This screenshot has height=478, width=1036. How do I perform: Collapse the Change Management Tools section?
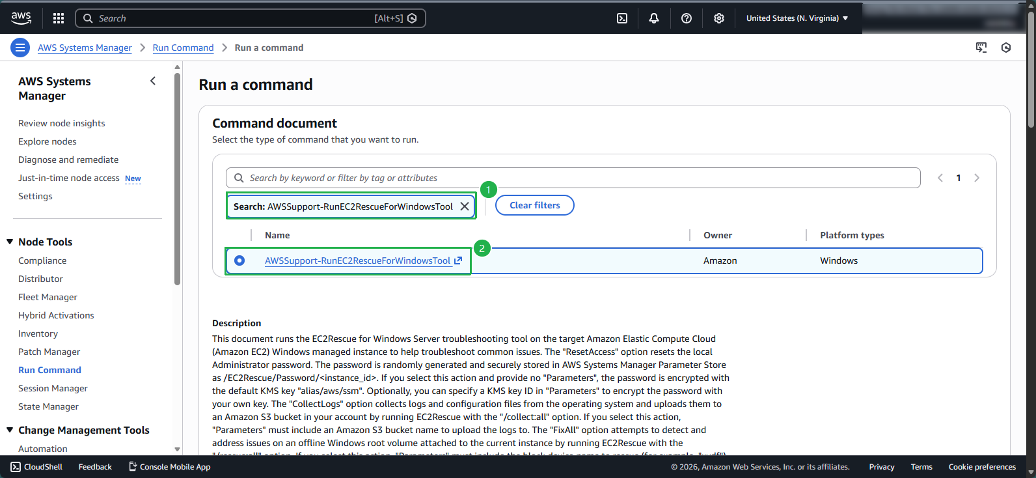click(x=10, y=430)
